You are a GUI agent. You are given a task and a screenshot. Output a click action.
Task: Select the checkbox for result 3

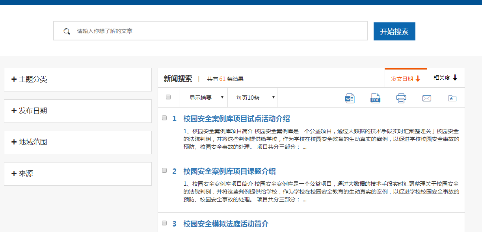164,223
